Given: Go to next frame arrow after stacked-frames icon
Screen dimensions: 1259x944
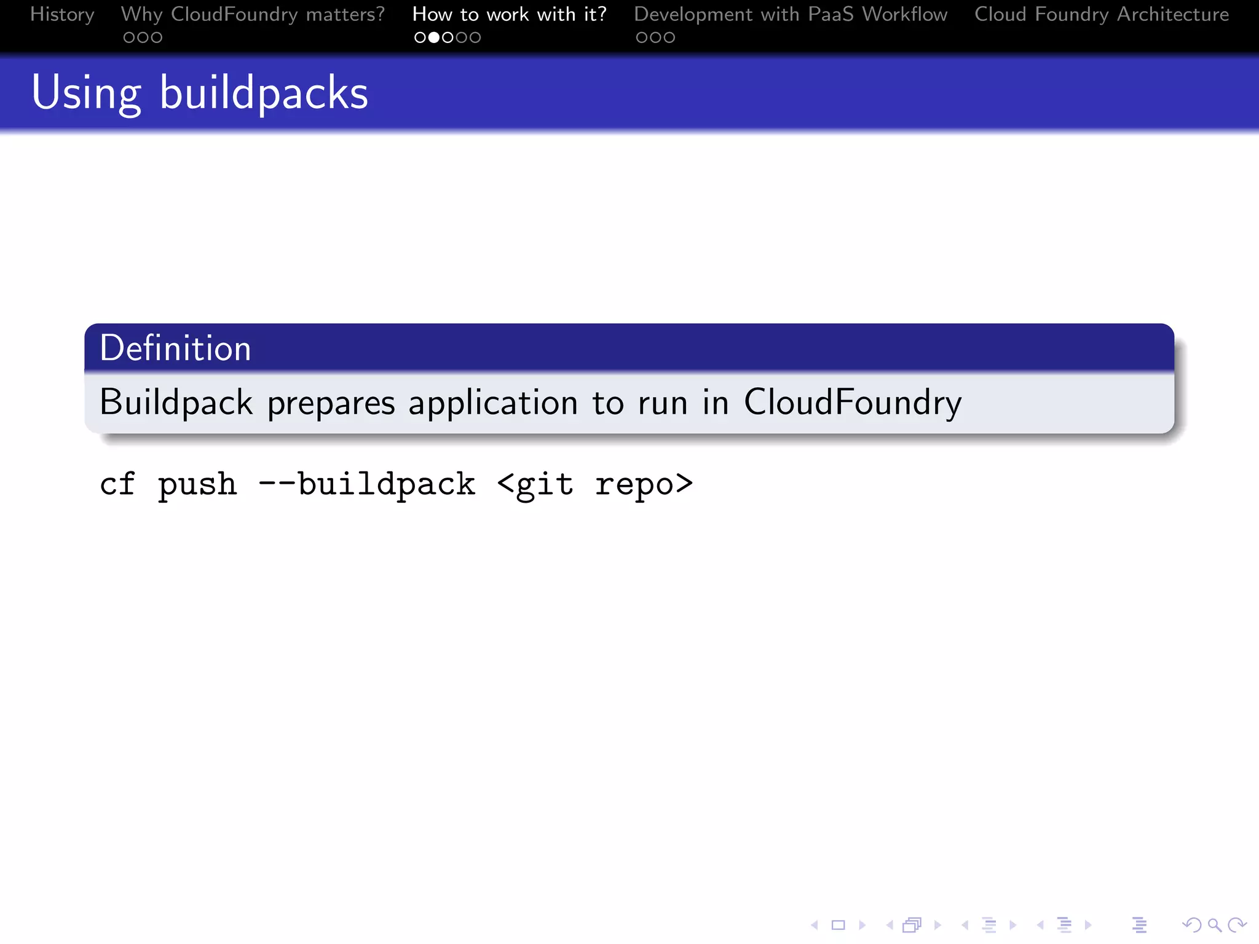Looking at the screenshot, I should [x=937, y=925].
